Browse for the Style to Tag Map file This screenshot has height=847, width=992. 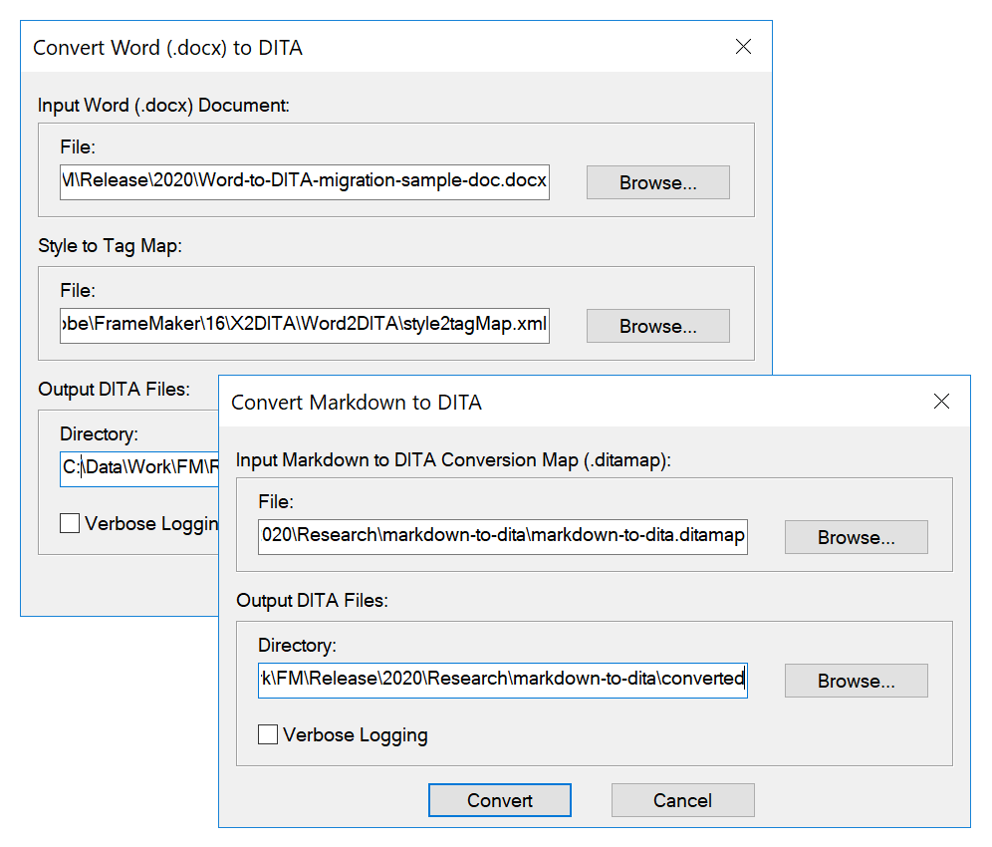click(657, 326)
